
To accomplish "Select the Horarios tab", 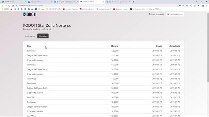I will 43,36.
